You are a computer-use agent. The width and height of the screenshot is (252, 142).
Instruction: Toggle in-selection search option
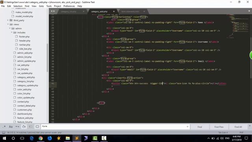coord(31,127)
